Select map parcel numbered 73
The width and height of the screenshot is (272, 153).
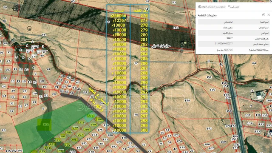[144, 144]
